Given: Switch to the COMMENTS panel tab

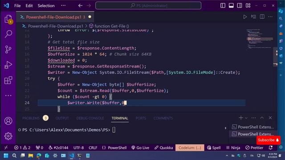Looking at the screenshot, I should (x=163, y=118).
